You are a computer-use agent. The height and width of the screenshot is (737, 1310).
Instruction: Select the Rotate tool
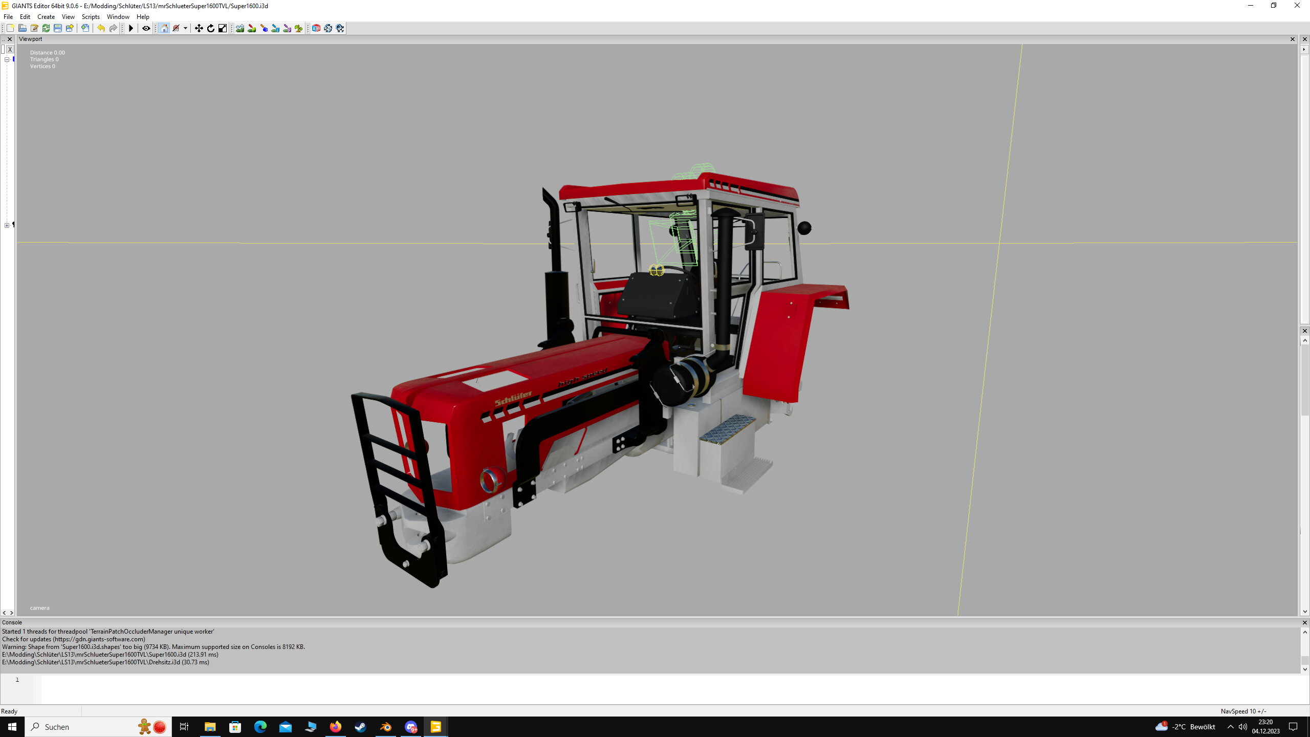(x=210, y=28)
